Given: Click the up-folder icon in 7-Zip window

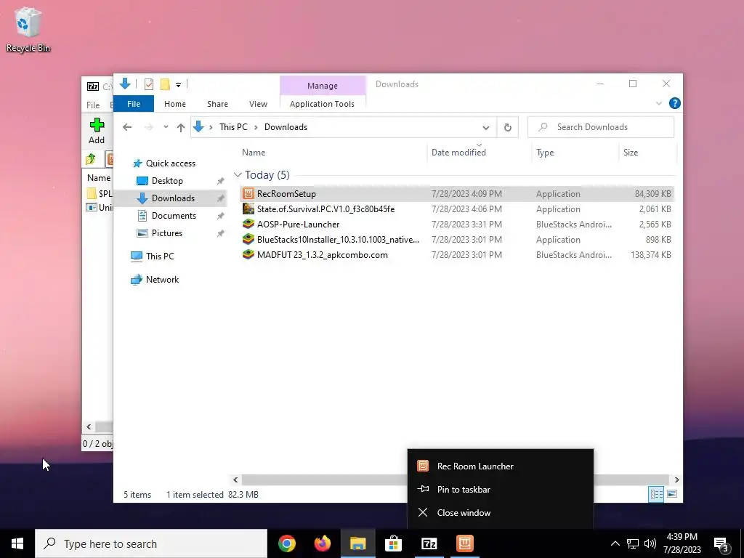Looking at the screenshot, I should [91, 159].
